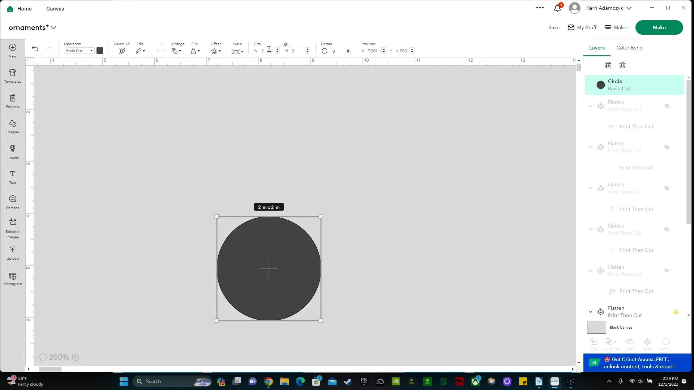
Task: Open the three-dot more menu
Action: 540,8
